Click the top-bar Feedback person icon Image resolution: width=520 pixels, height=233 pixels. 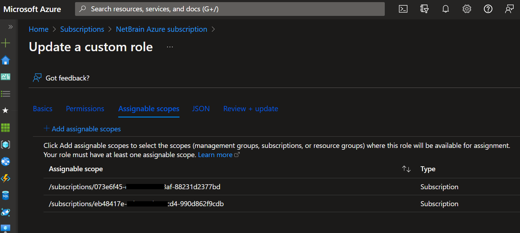click(509, 9)
